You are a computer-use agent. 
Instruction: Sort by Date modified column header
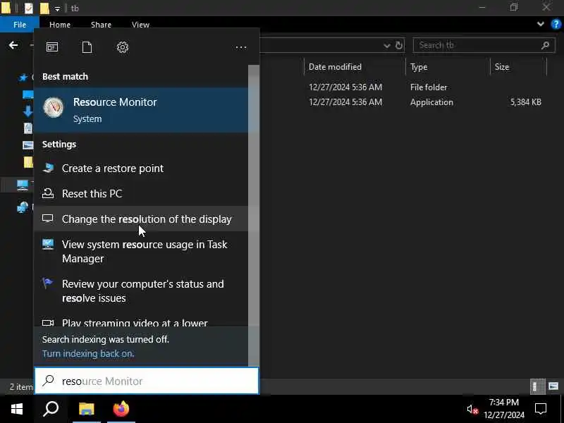point(355,67)
